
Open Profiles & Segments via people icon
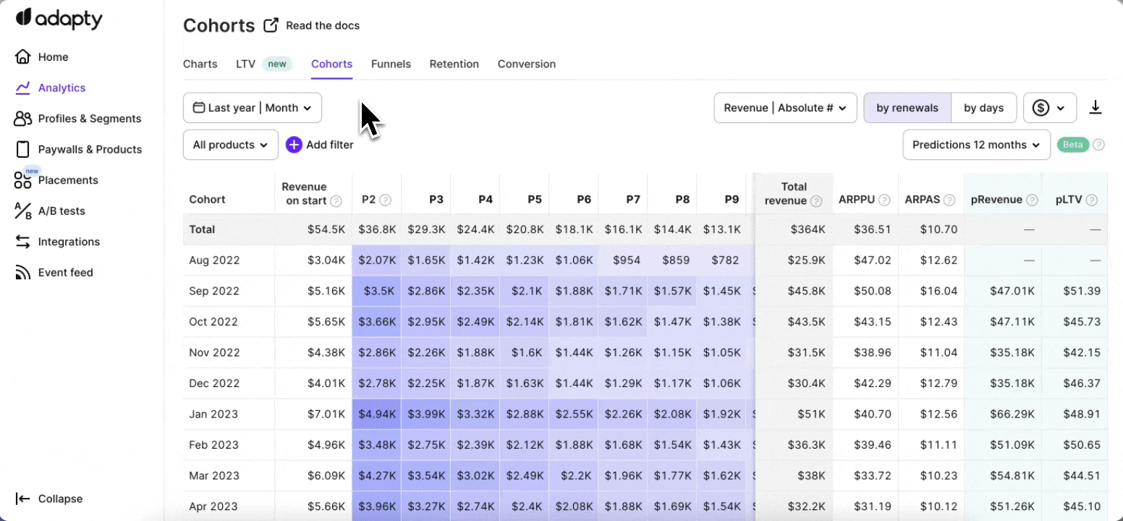click(x=23, y=119)
